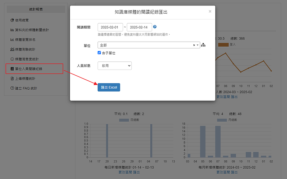Close the 閱讀紀錄匯出 dialog
This screenshot has height=179, width=287.
[210, 11]
